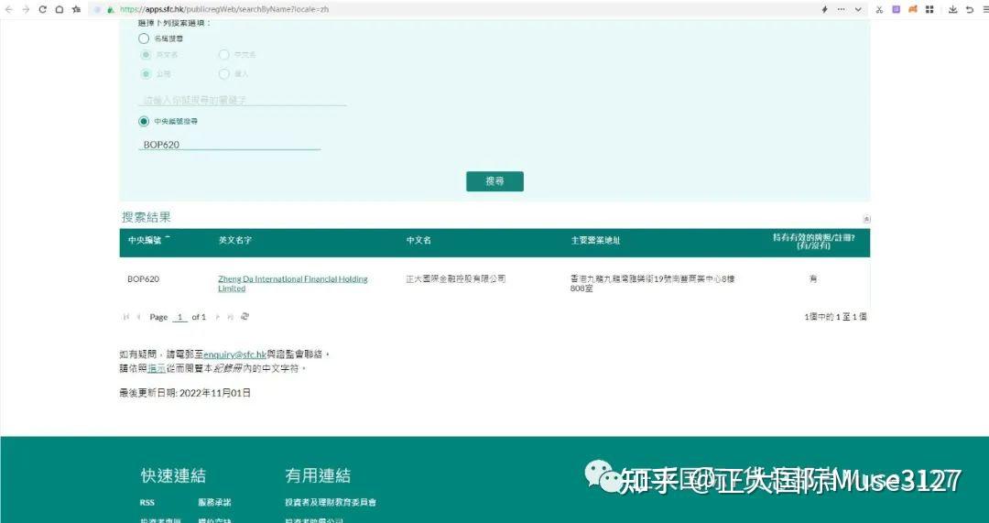The height and width of the screenshot is (523, 989).
Task: Expand the address bar dropdown chevron
Action: pos(858,9)
